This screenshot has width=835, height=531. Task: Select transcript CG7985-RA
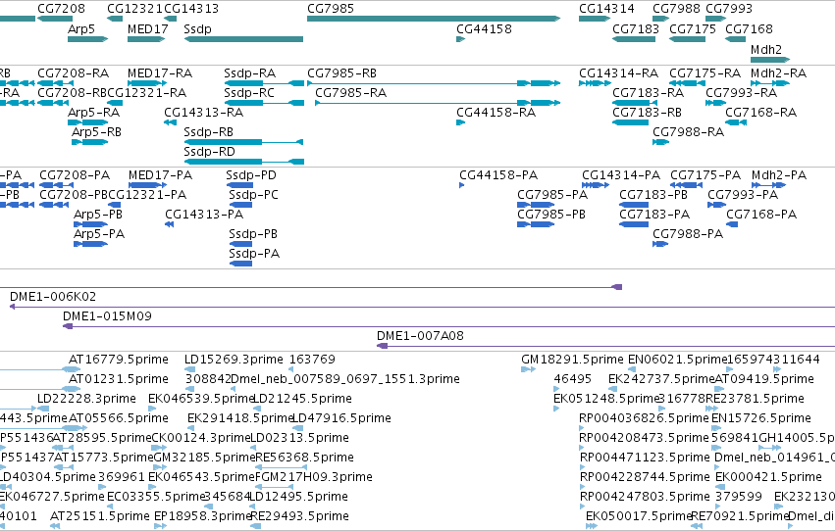point(438,103)
